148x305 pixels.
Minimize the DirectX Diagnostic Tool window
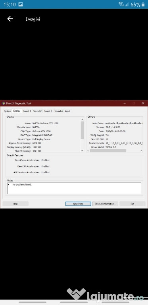click(125, 103)
